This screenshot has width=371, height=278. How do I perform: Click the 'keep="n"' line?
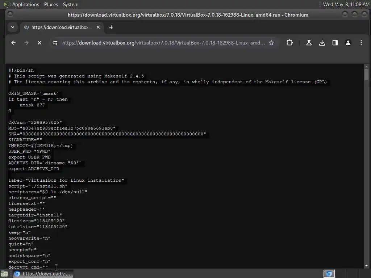tap(20, 232)
